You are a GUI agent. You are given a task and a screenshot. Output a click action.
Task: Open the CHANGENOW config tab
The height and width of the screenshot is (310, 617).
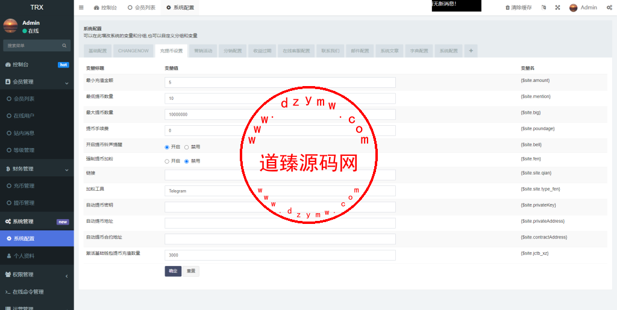pos(133,51)
